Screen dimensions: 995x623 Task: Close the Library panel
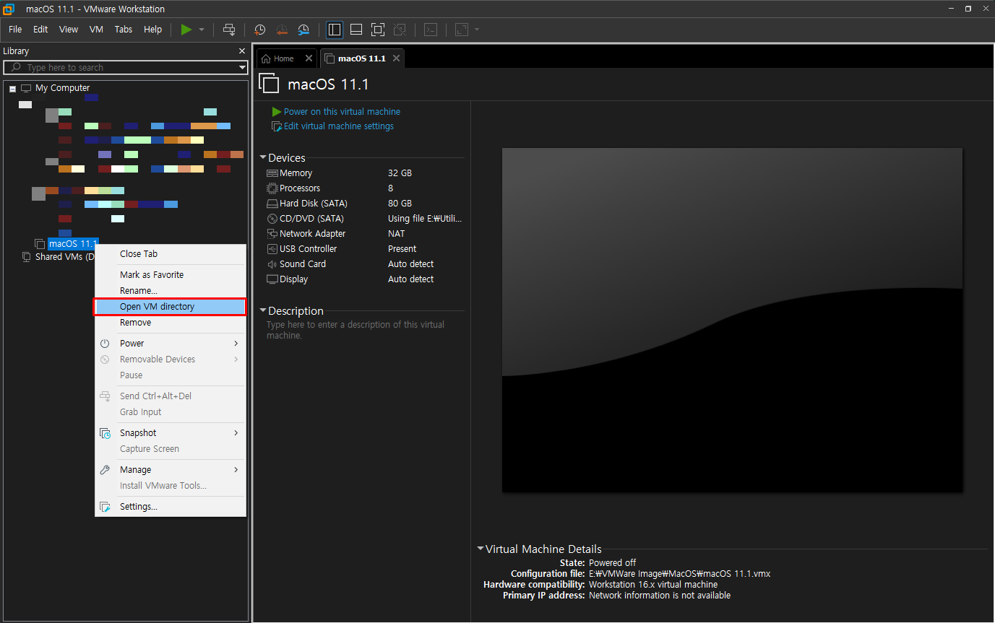(242, 51)
